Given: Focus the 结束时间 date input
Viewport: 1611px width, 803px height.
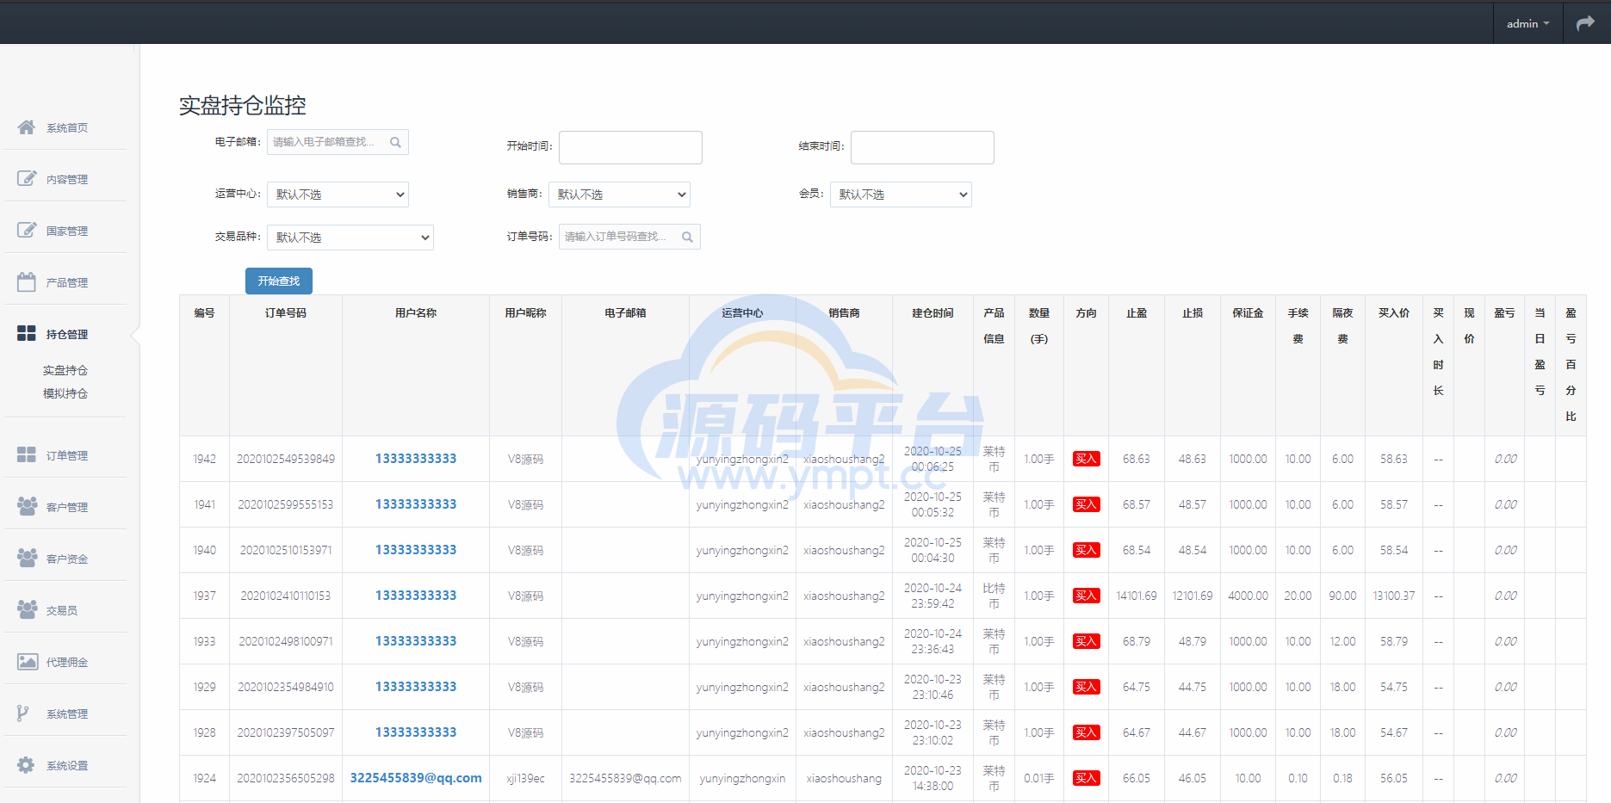Looking at the screenshot, I should (x=922, y=147).
